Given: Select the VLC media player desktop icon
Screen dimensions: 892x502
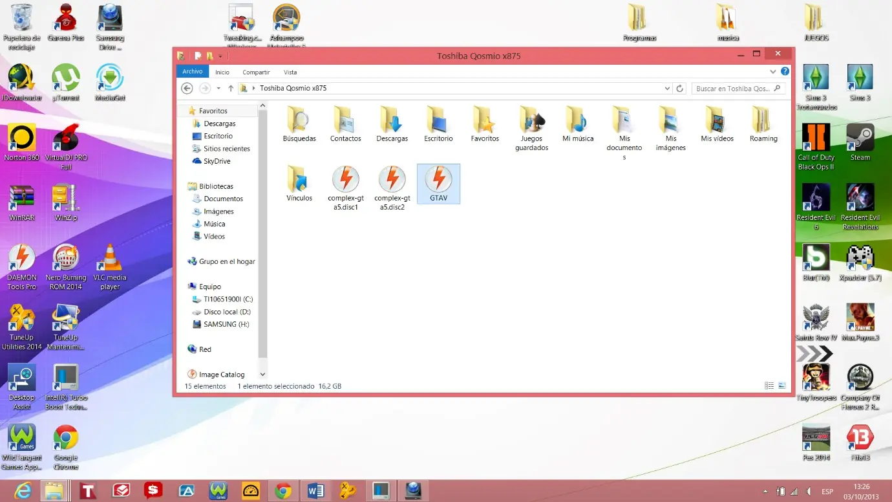Looking at the screenshot, I should point(110,267).
